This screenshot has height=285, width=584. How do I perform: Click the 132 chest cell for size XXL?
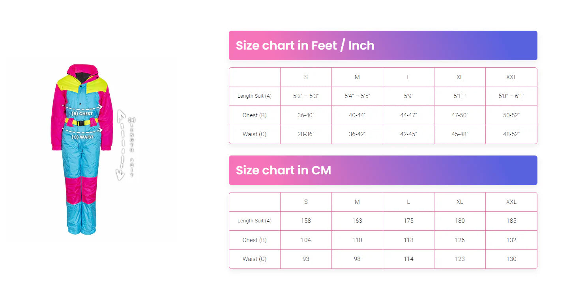[511, 240]
